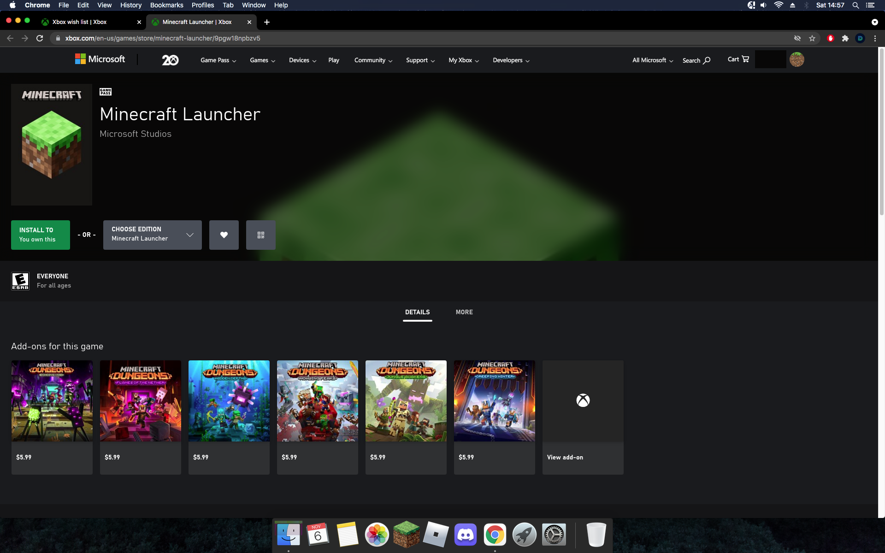Expand the My Xbox menu
Screen dimensions: 885x553
pyautogui.click(x=463, y=60)
